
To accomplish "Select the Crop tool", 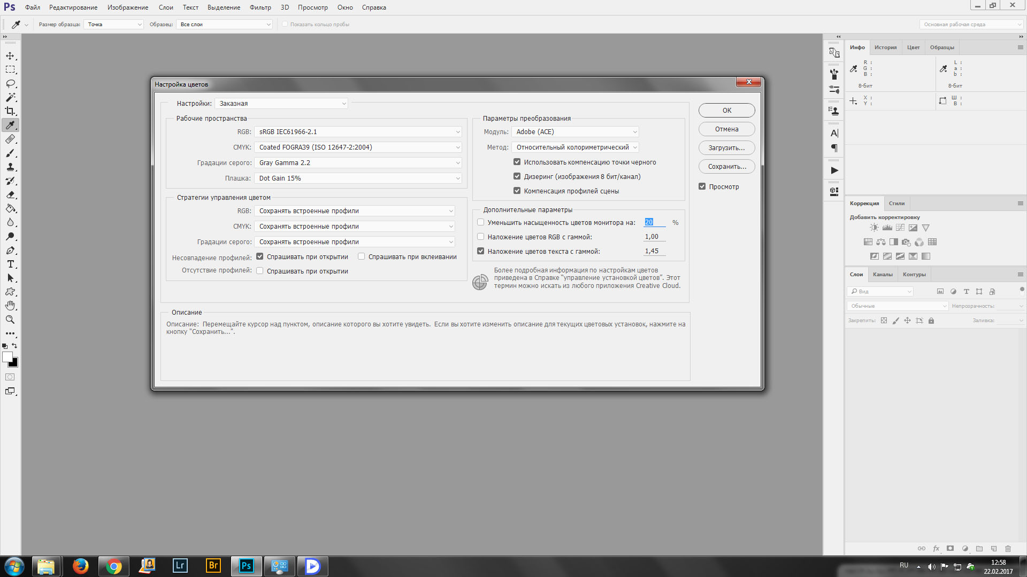I will (x=10, y=111).
